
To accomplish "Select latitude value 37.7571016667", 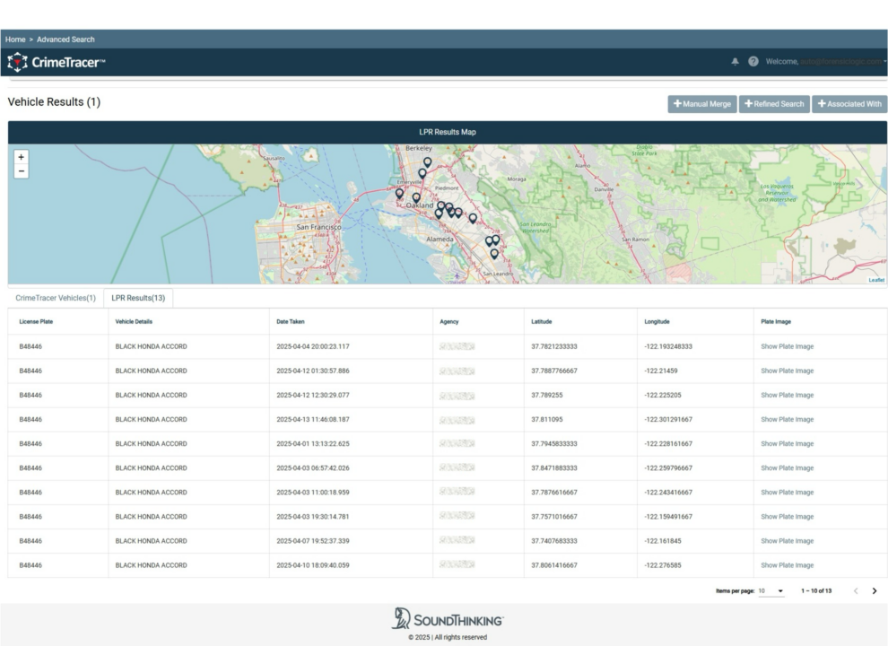I will click(x=554, y=518).
